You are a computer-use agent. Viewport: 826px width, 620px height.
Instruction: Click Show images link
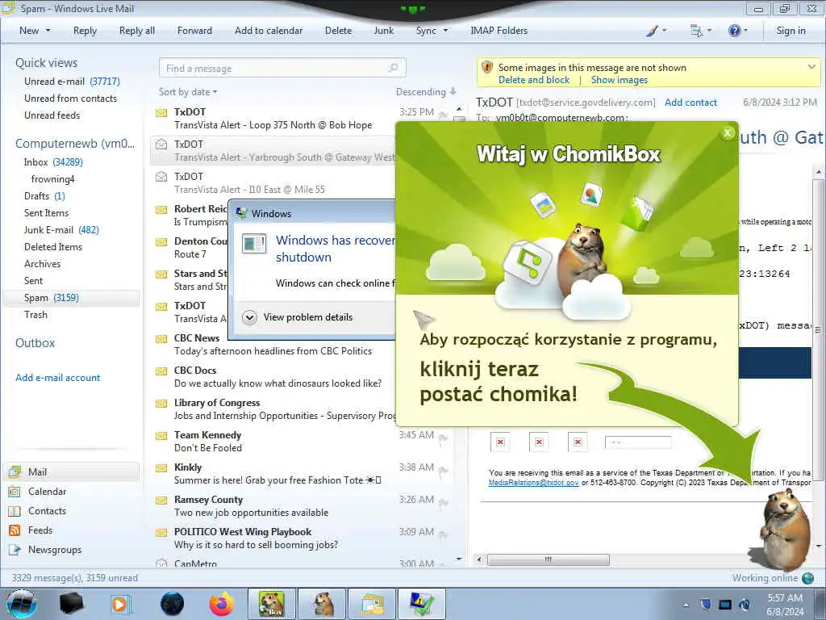click(x=619, y=80)
